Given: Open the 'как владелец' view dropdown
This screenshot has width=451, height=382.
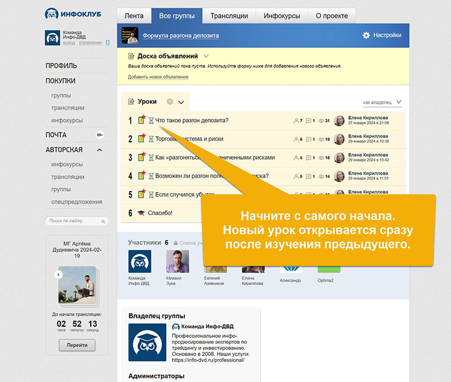Looking at the screenshot, I should [399, 103].
